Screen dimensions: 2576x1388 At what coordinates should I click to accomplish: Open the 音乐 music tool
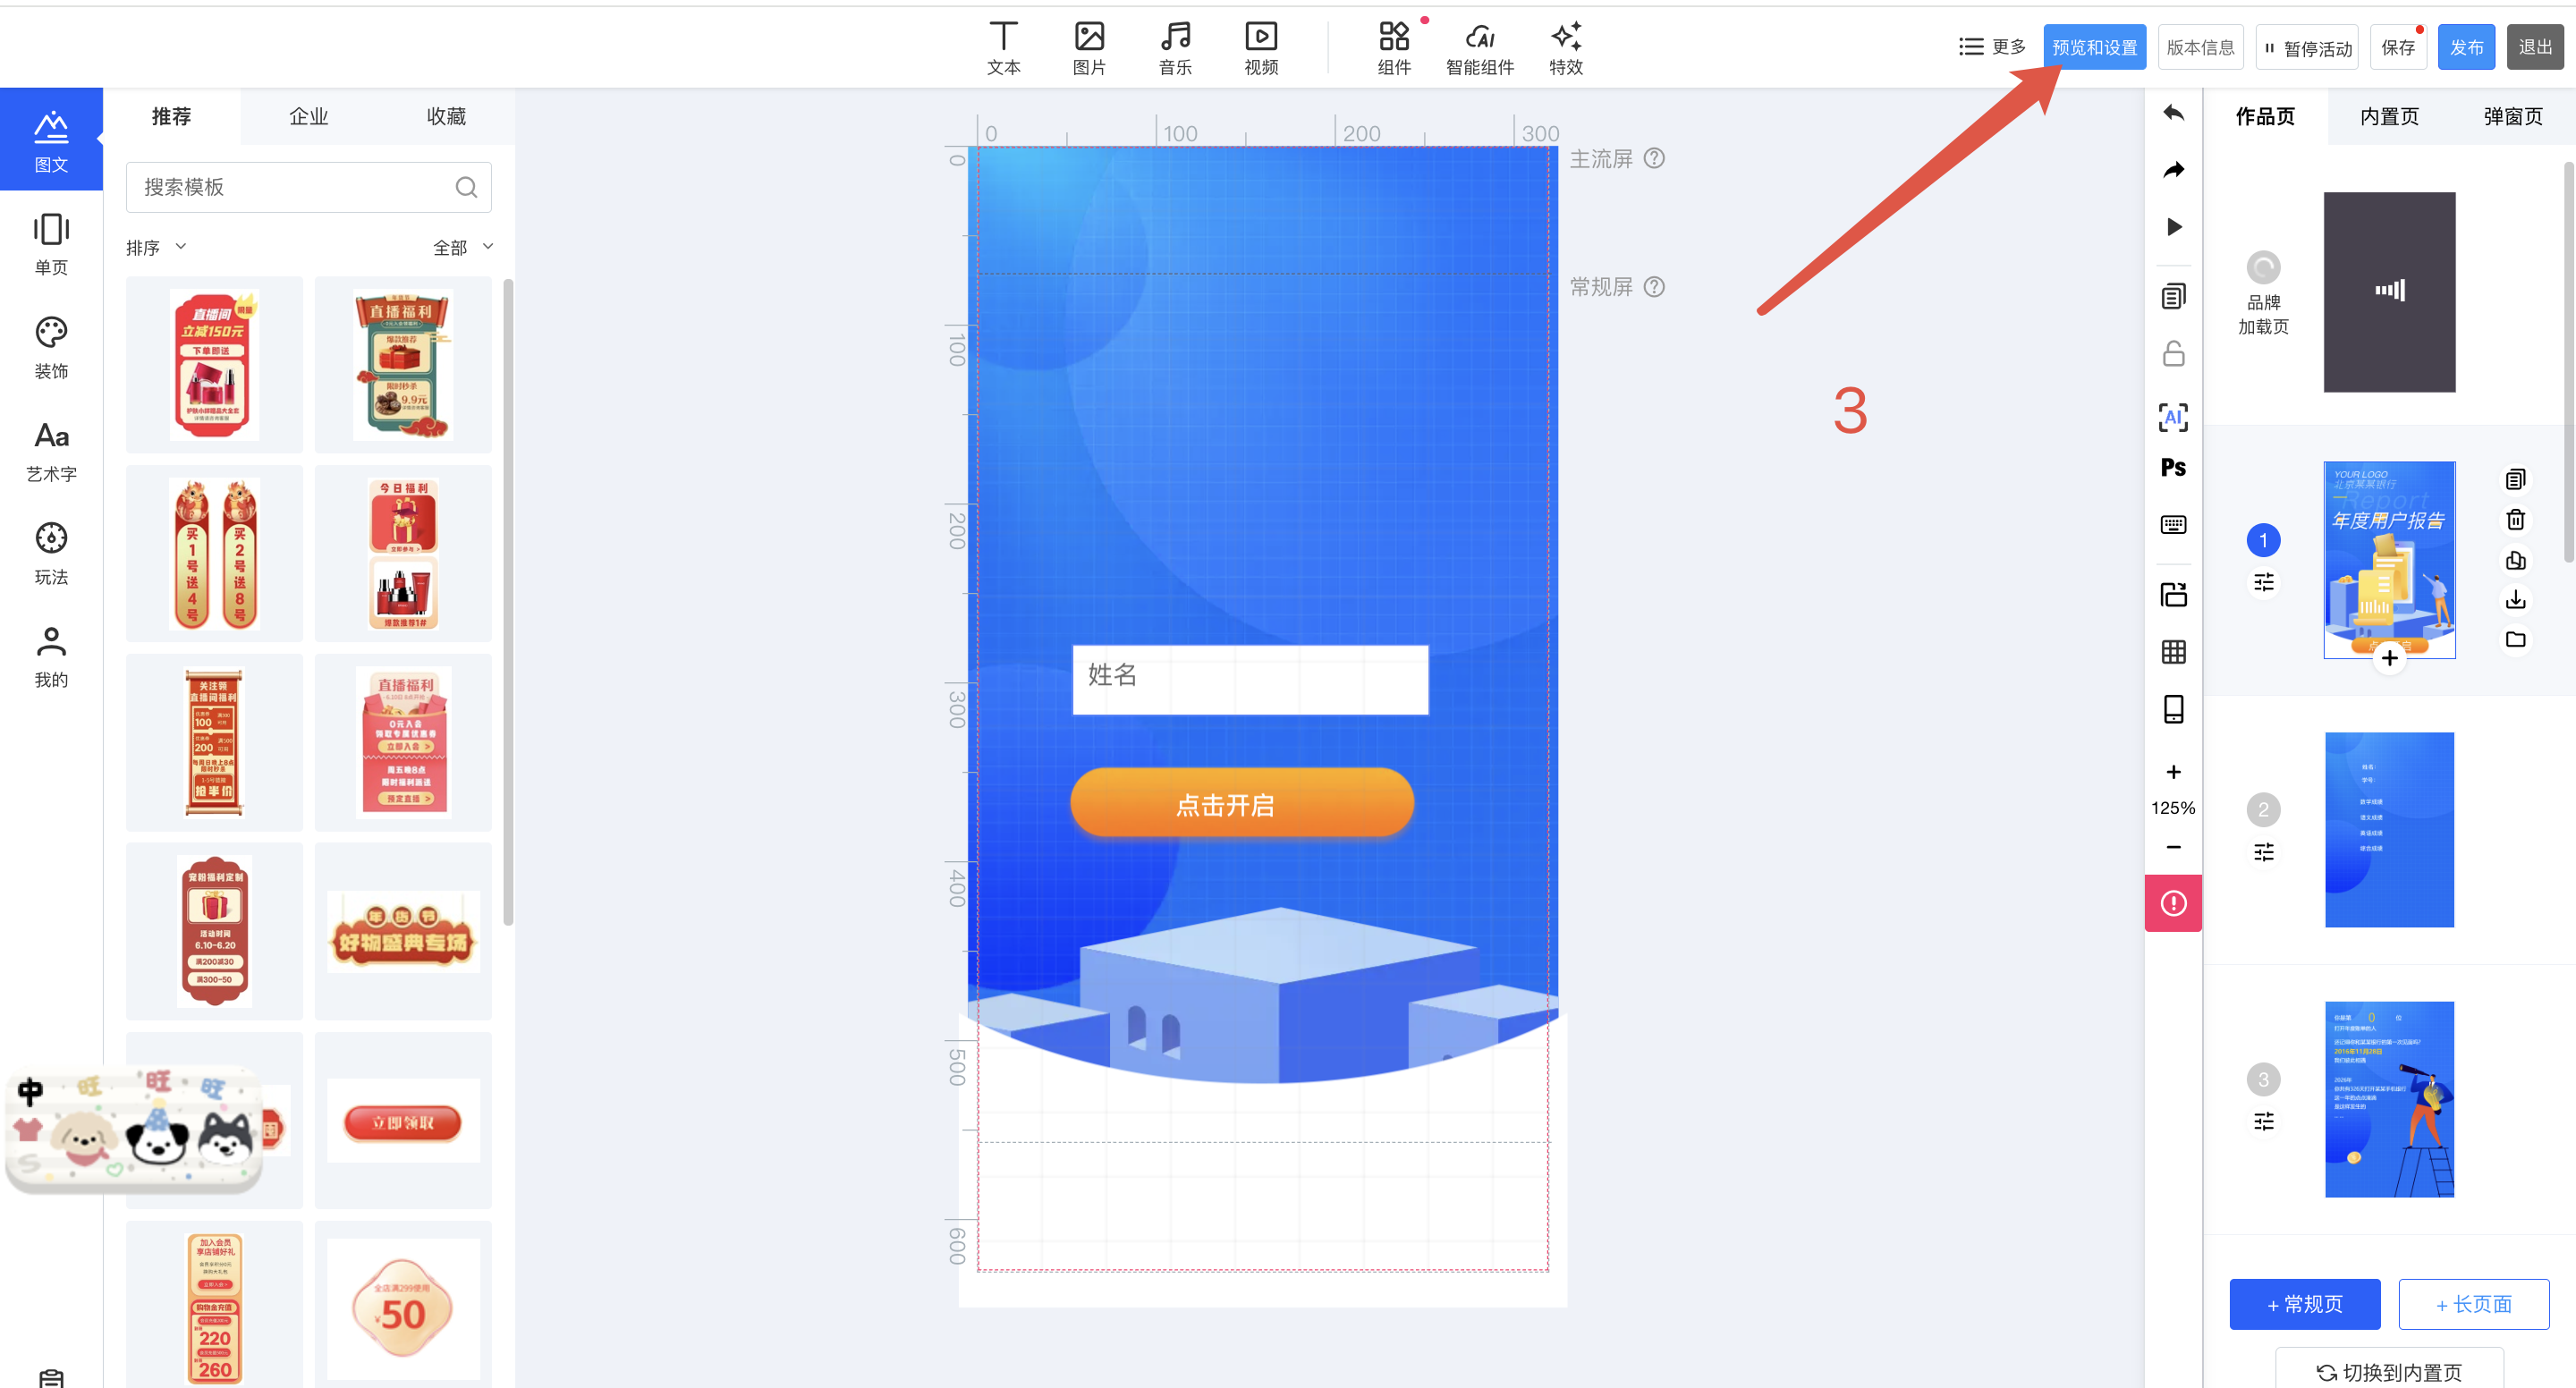tap(1175, 47)
